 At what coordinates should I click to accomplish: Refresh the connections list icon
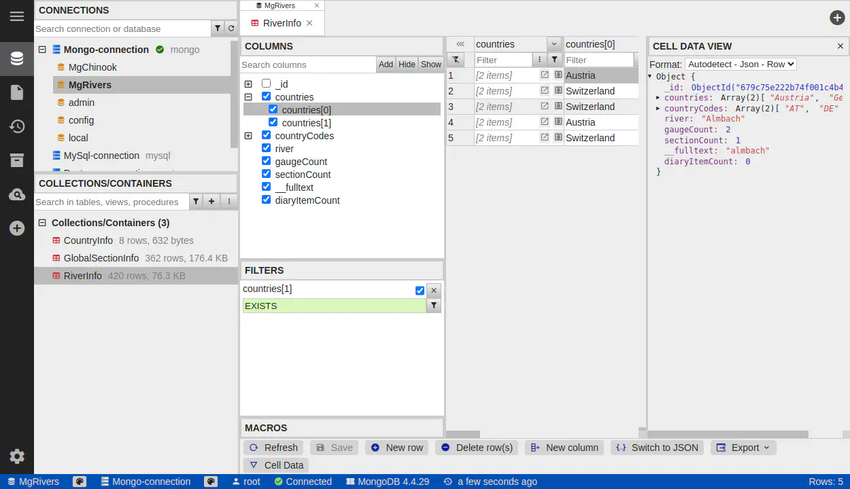(x=231, y=29)
